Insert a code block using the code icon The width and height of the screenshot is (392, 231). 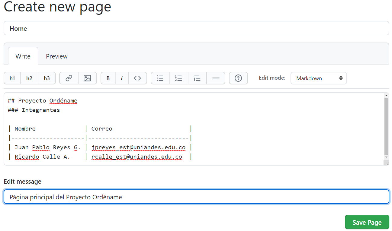[x=137, y=78]
